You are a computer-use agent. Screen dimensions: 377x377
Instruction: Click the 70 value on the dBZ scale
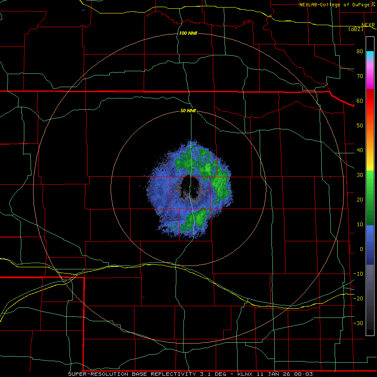[360, 76]
